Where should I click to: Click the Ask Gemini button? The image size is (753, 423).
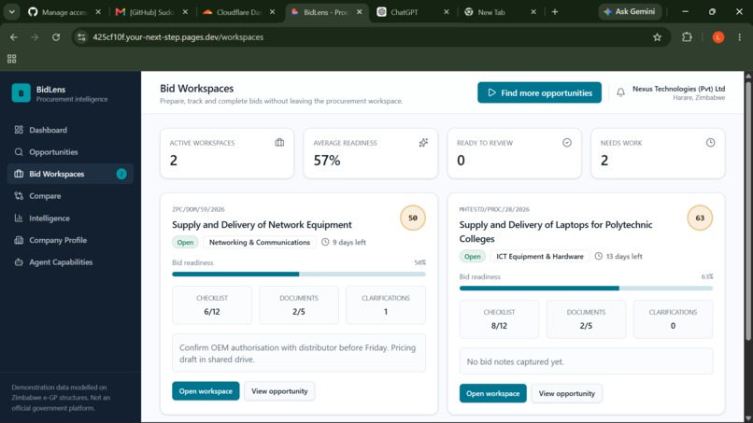pyautogui.click(x=630, y=11)
